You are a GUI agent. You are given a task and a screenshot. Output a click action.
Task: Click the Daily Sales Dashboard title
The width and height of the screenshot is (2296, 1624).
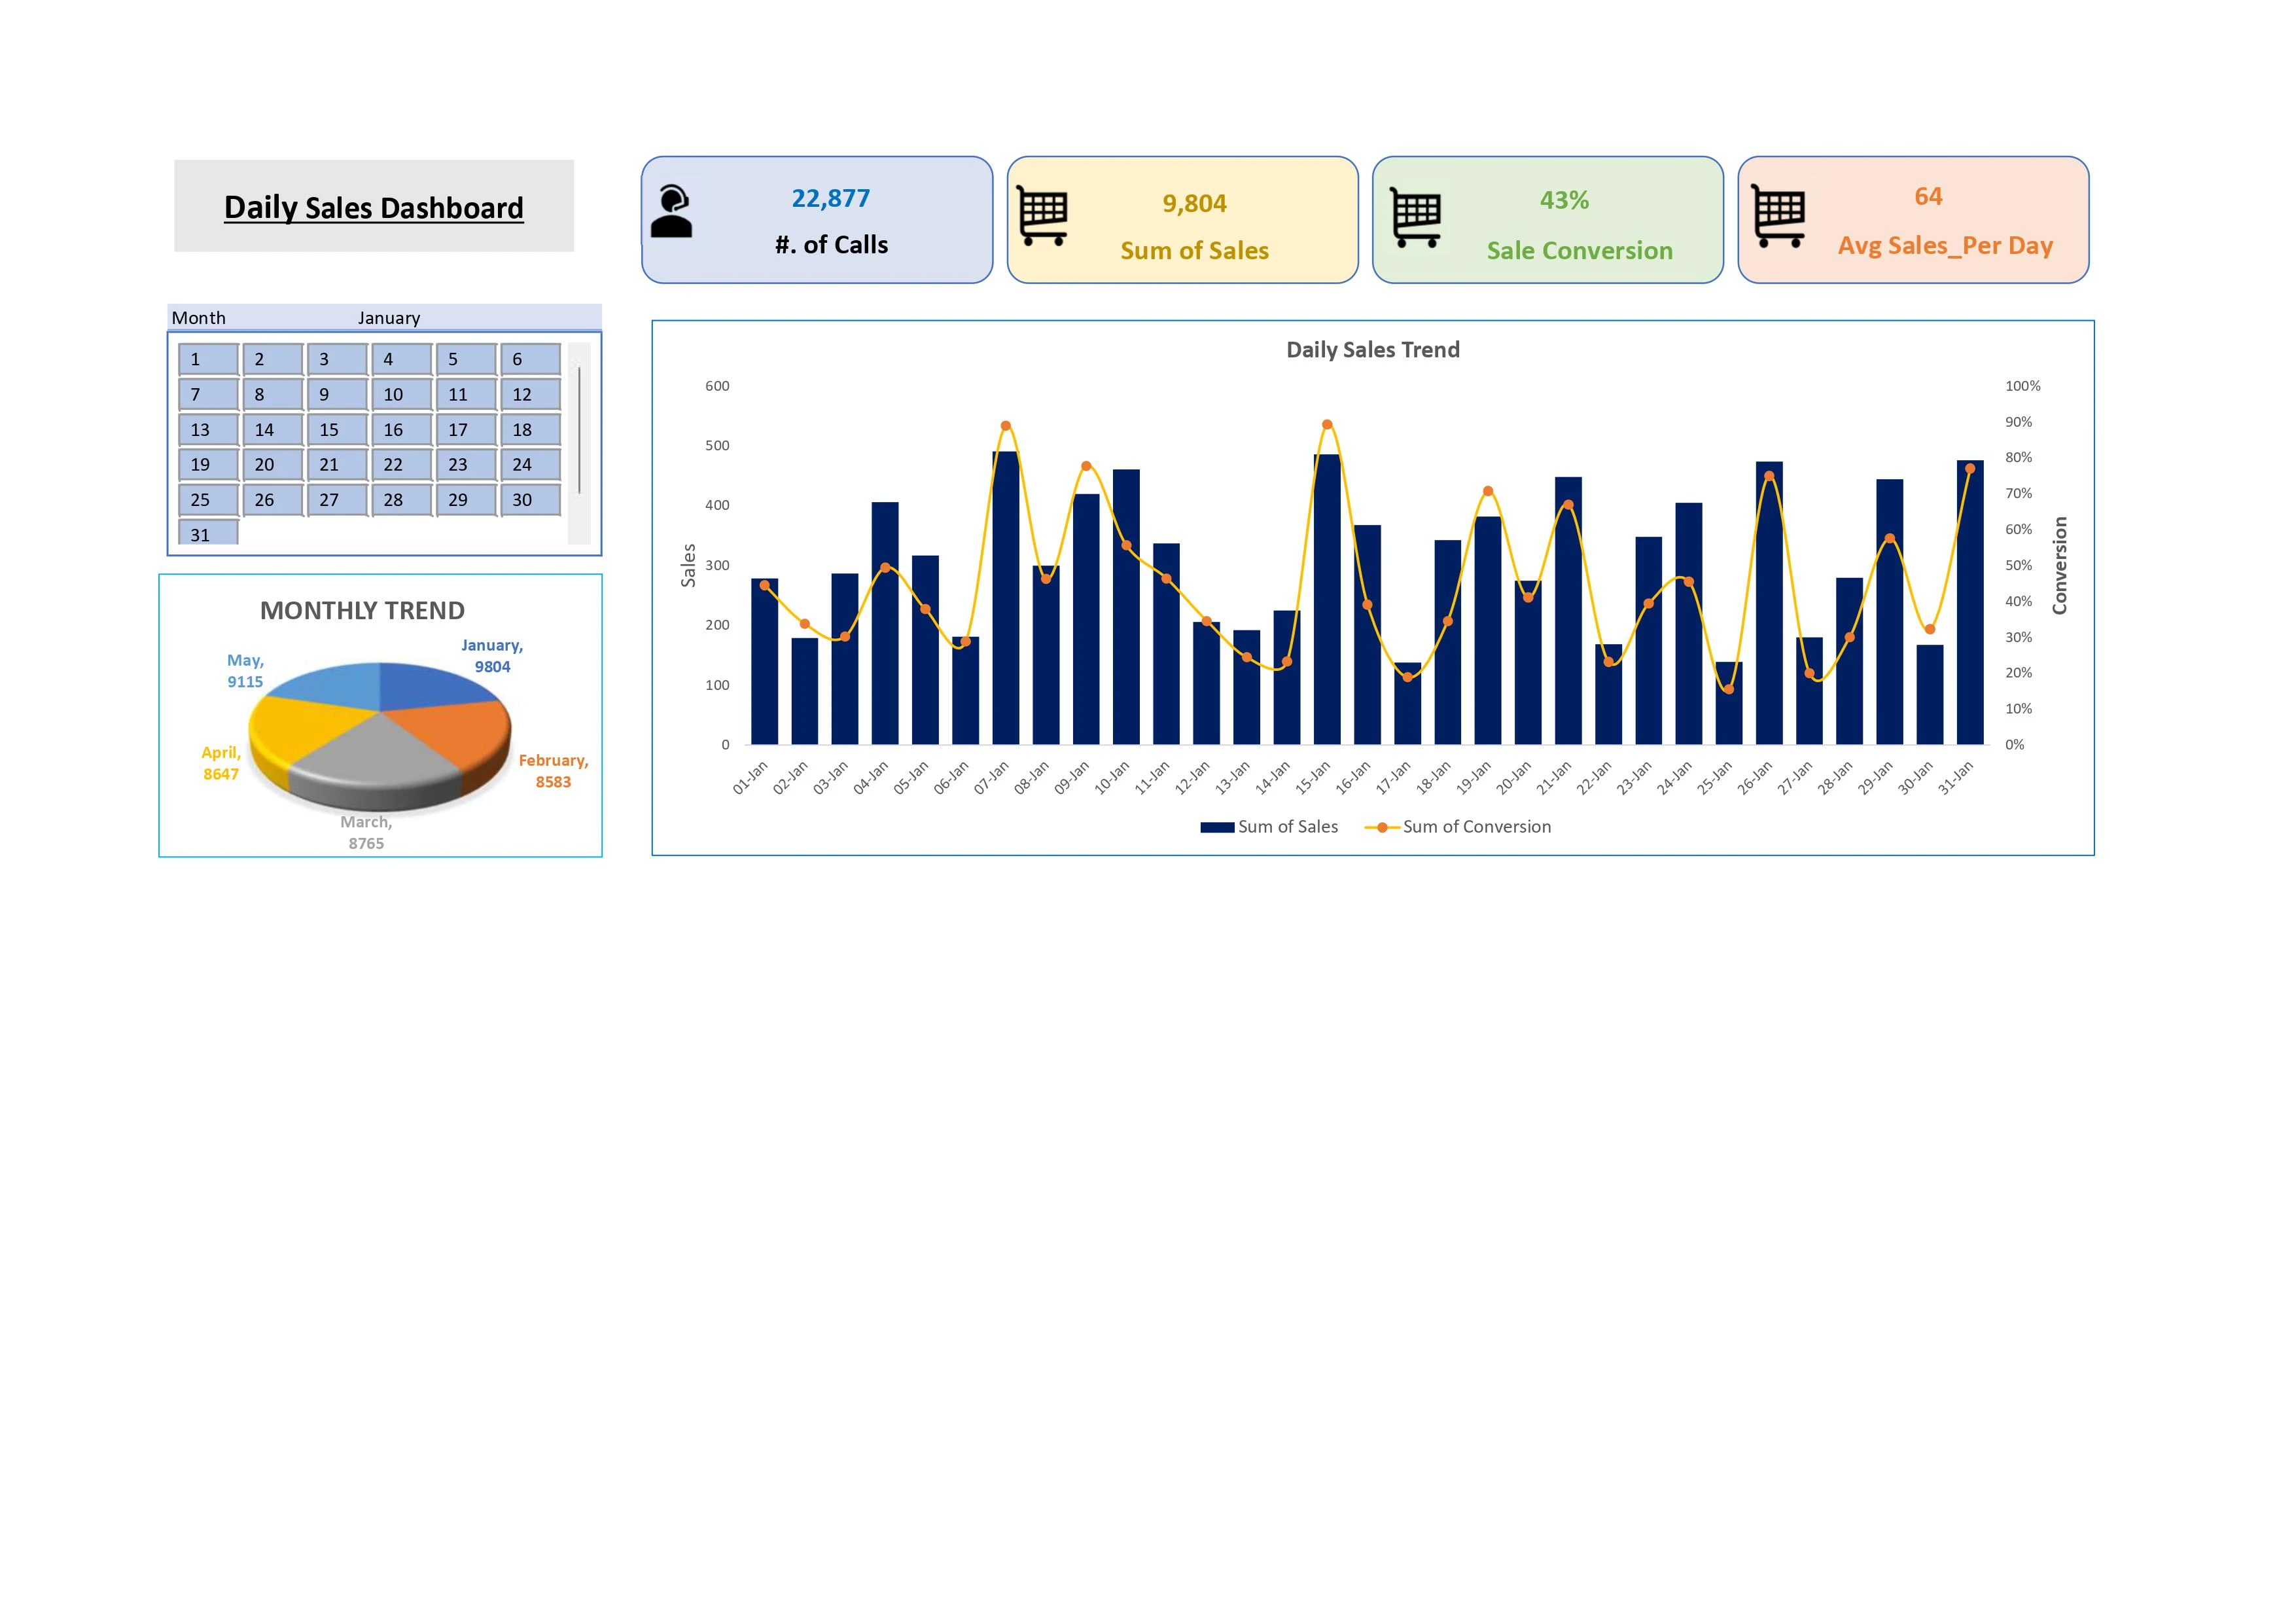coord(373,207)
